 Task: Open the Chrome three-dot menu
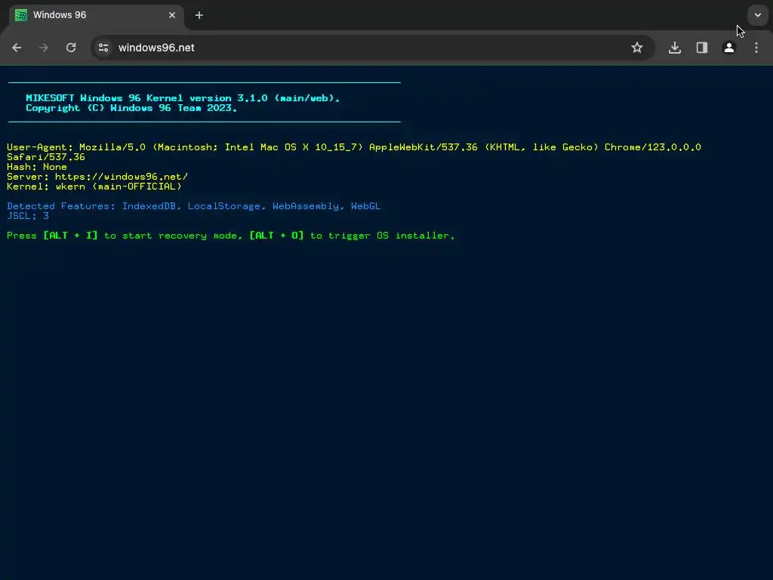coord(756,48)
